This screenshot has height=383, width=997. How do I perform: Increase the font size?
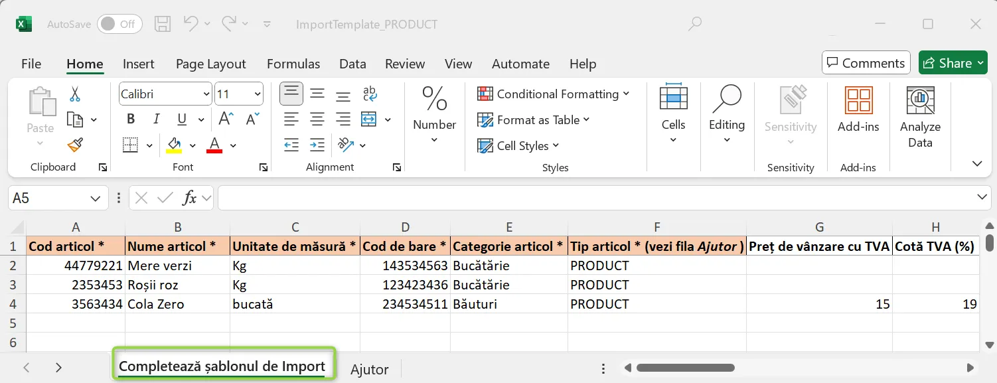pos(226,119)
